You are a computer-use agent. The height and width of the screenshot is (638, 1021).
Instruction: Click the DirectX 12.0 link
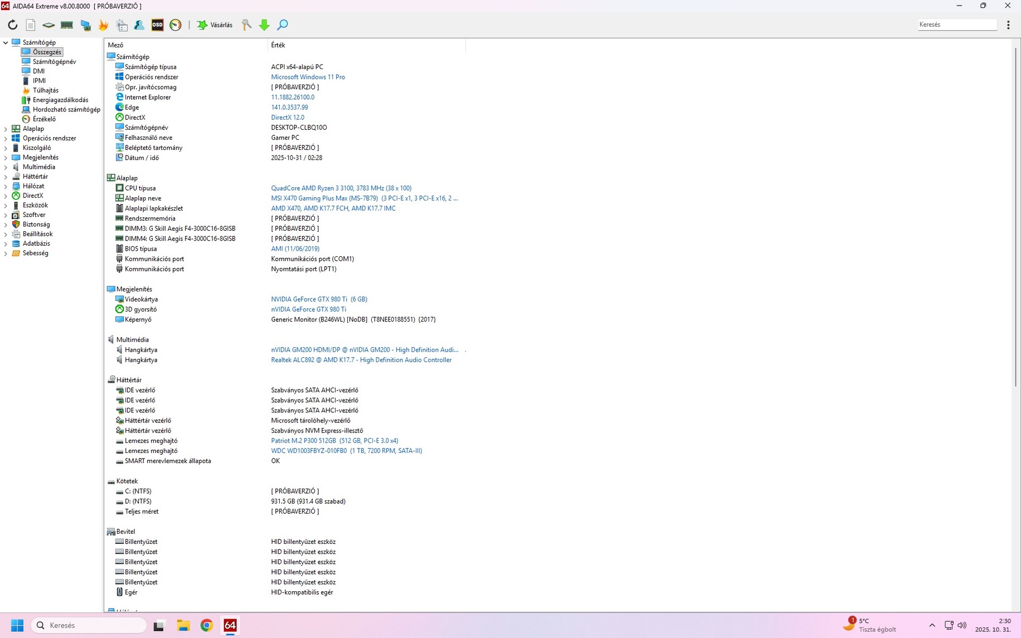[288, 118]
